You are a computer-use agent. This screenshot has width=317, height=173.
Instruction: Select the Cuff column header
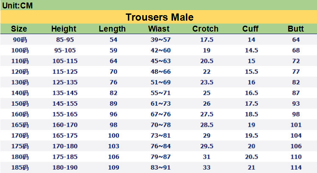[x=250, y=29]
